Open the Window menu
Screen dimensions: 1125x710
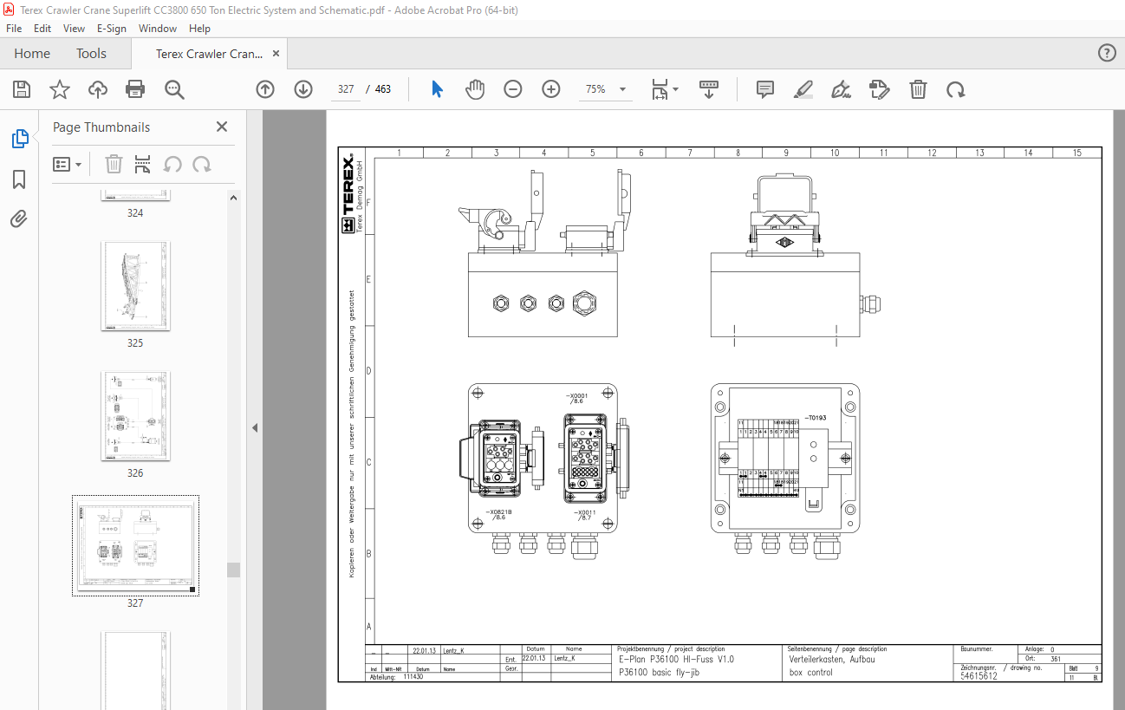click(x=158, y=29)
